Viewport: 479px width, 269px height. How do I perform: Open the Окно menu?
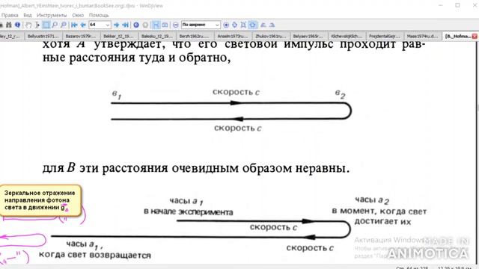pyautogui.click(x=78, y=15)
